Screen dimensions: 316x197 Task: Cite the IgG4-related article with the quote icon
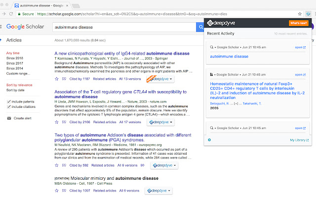[64, 79]
